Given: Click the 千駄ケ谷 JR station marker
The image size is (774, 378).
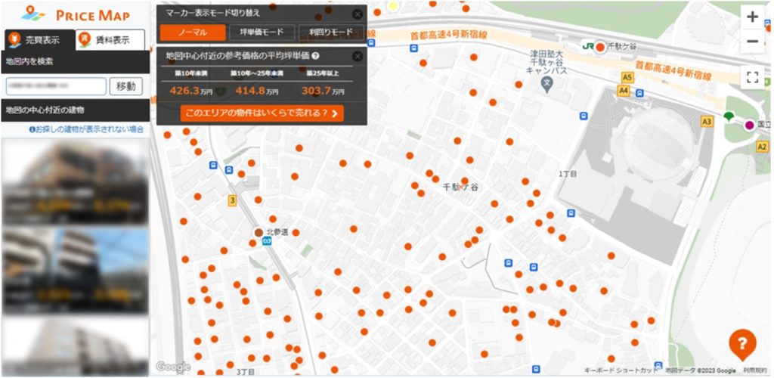Looking at the screenshot, I should (x=600, y=48).
